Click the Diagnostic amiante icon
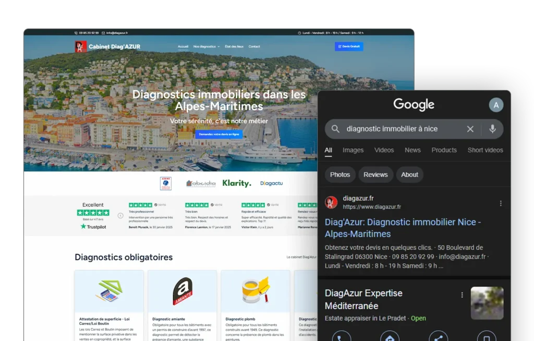Image resolution: width=534 pixels, height=341 pixels. click(x=182, y=291)
